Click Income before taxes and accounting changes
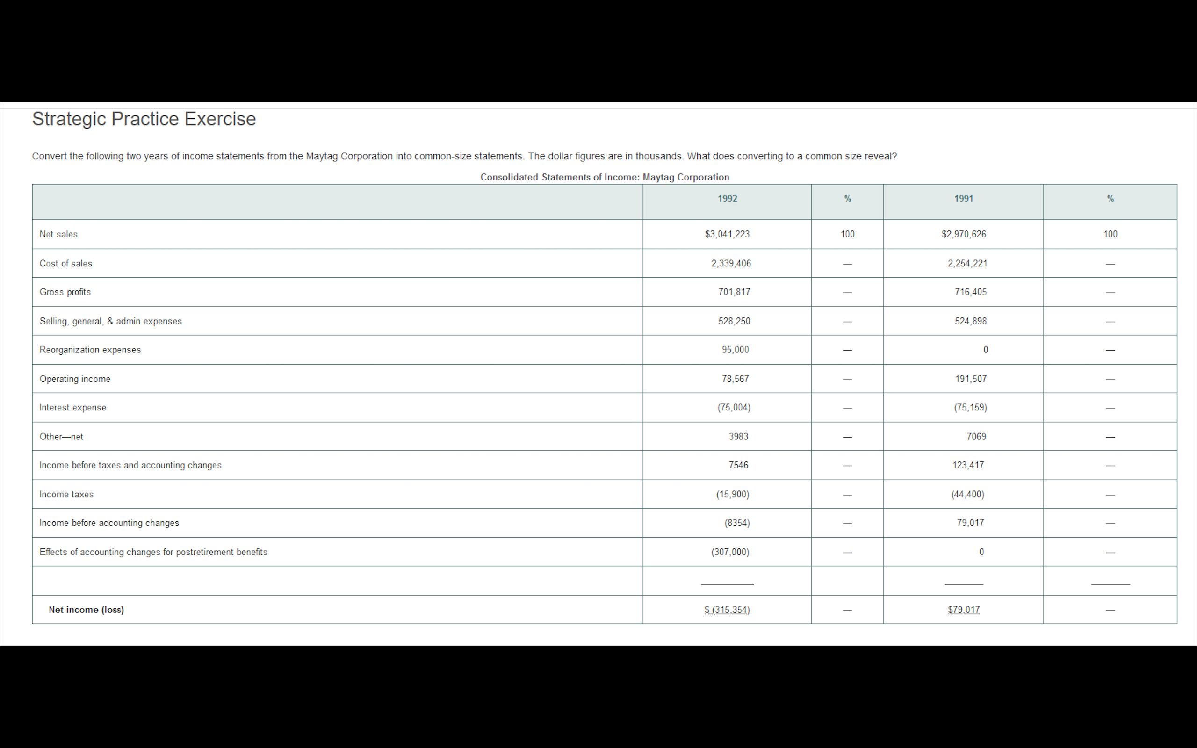Viewport: 1197px width, 748px height. pyautogui.click(x=130, y=466)
